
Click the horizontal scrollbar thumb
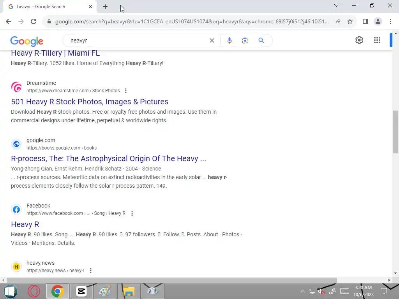[172, 280]
